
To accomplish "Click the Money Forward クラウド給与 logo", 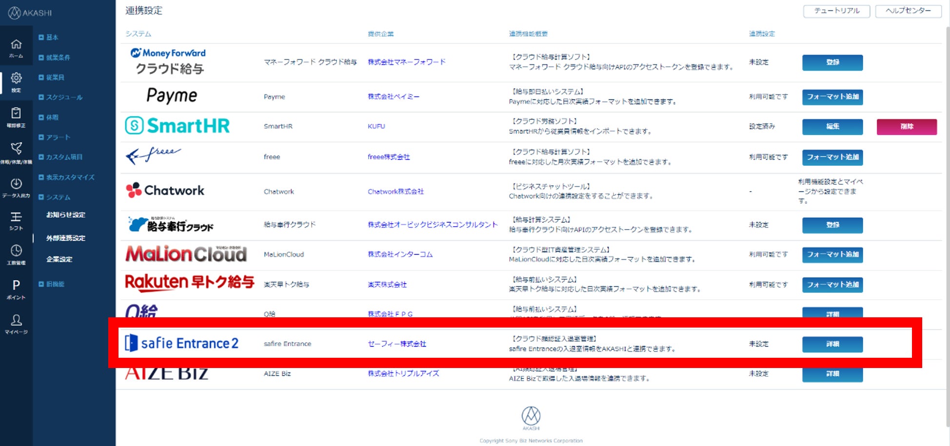I will [168, 61].
